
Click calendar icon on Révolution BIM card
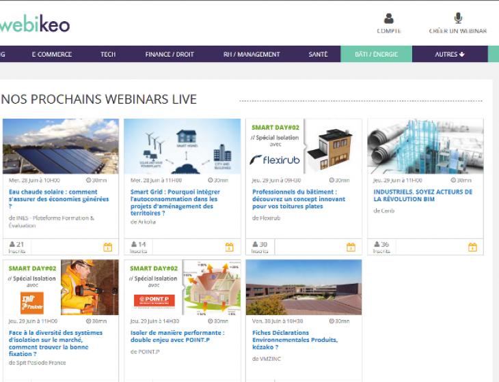(x=472, y=247)
